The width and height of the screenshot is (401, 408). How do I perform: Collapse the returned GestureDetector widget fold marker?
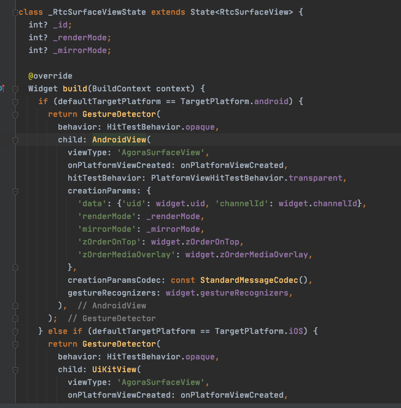[15, 114]
